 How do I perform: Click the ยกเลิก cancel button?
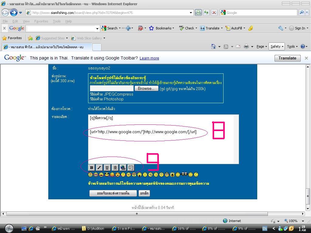pos(144,193)
